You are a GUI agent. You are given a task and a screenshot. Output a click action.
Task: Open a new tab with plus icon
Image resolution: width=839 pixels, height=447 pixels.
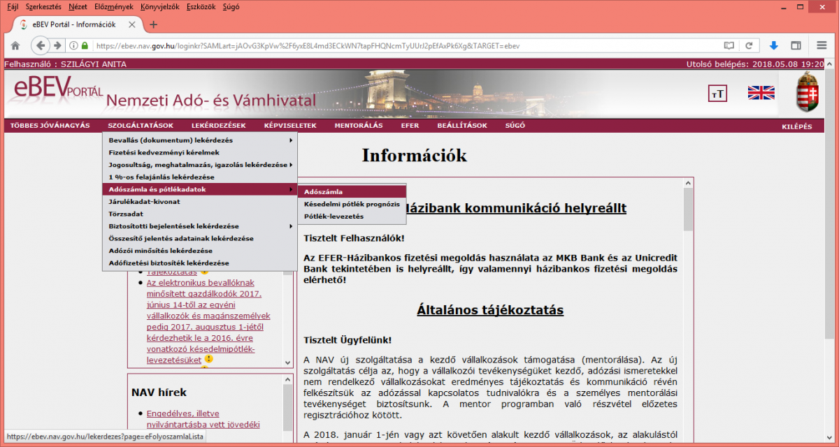coord(154,24)
